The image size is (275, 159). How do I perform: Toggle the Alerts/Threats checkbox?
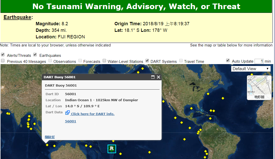point(3,55)
